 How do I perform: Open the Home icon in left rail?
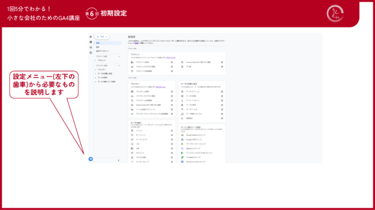91,37
